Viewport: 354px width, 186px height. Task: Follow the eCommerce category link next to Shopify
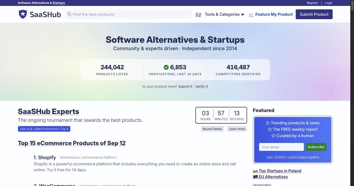pyautogui.click(x=70, y=158)
